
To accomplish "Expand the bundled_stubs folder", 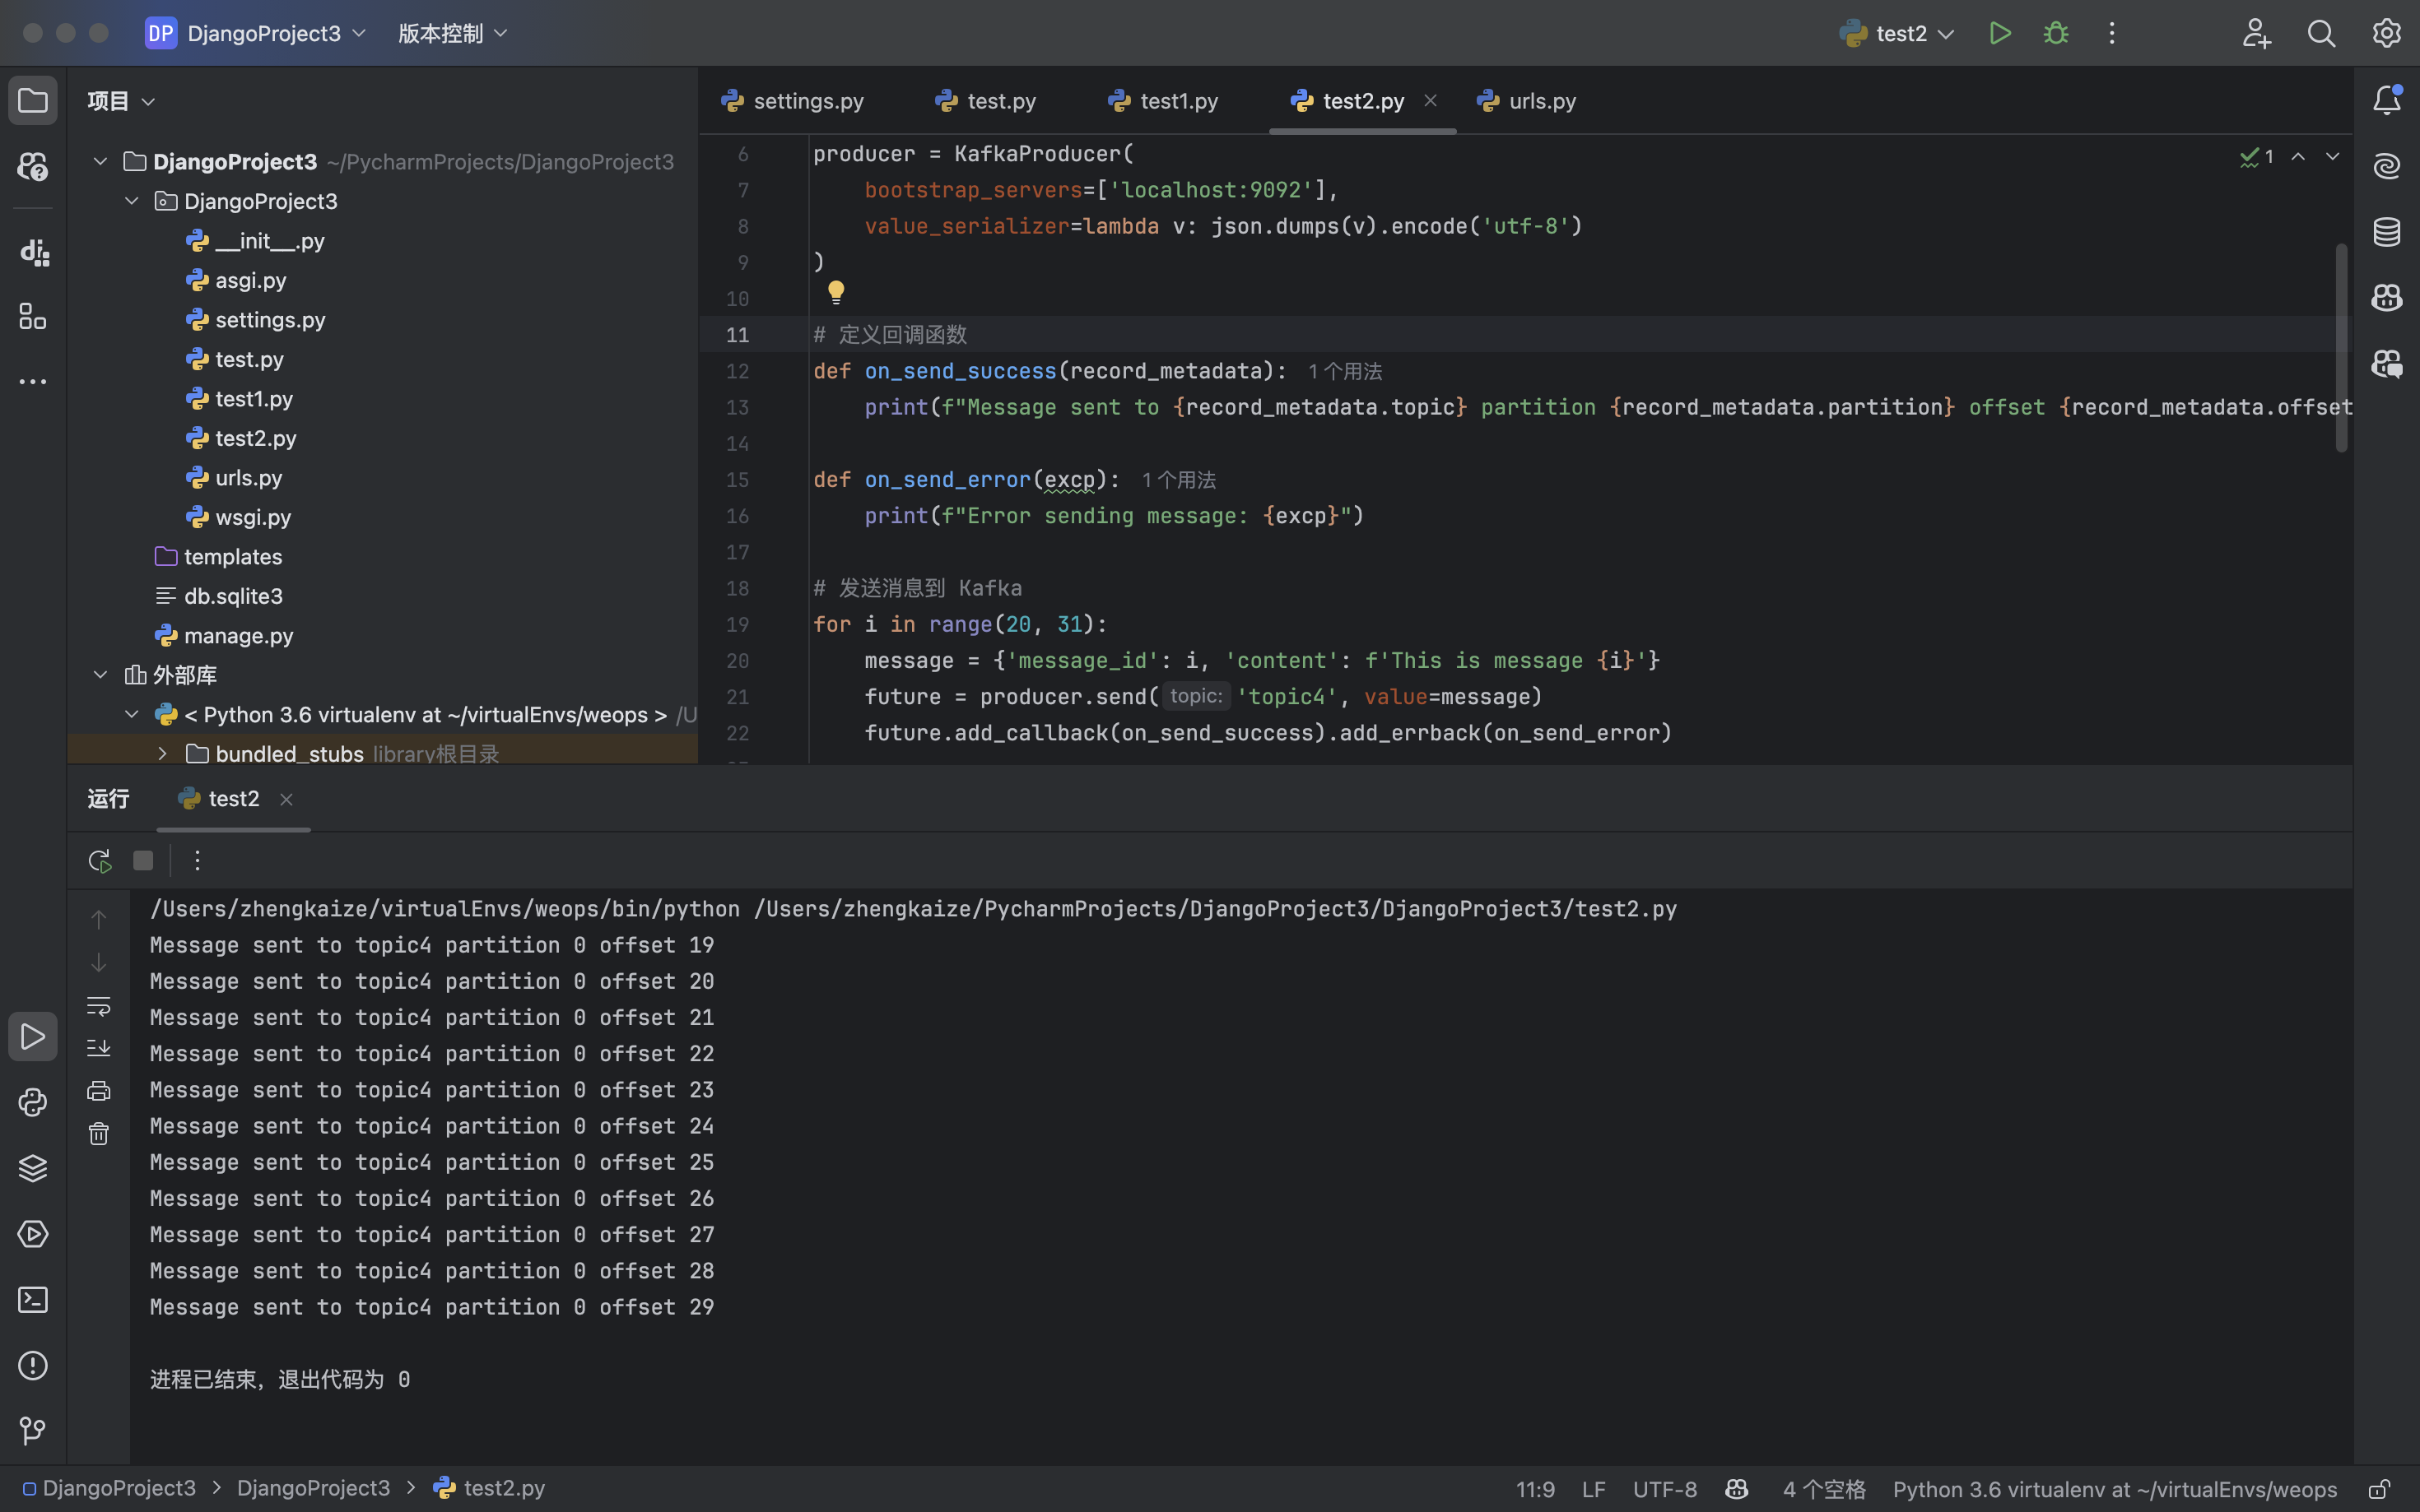I will pos(162,754).
